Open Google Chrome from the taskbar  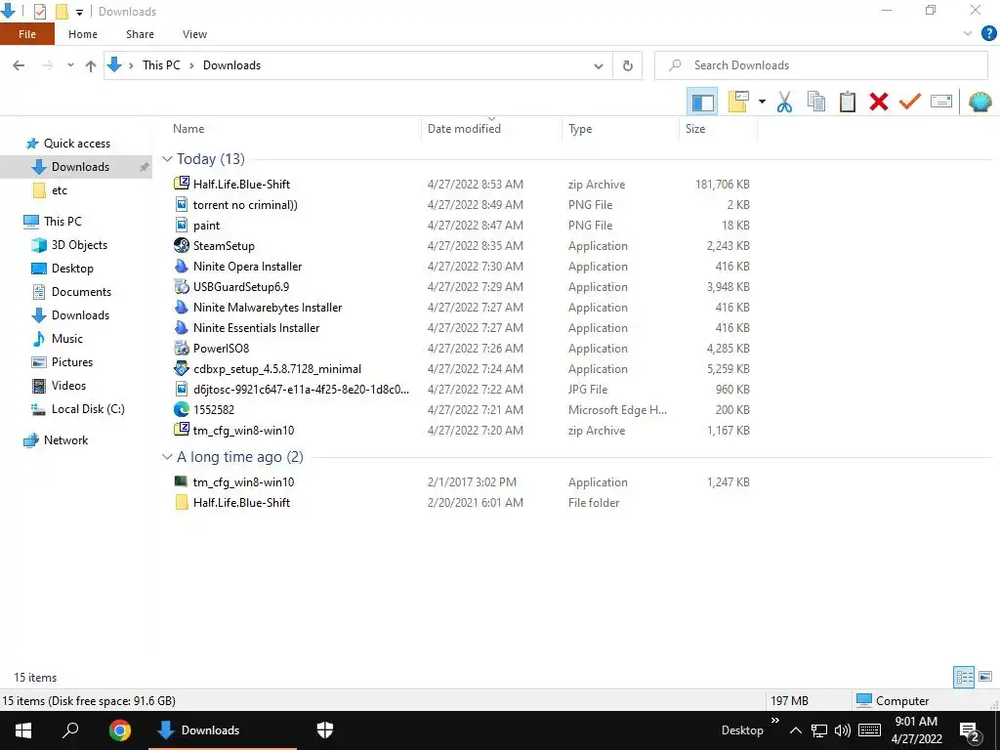119,730
